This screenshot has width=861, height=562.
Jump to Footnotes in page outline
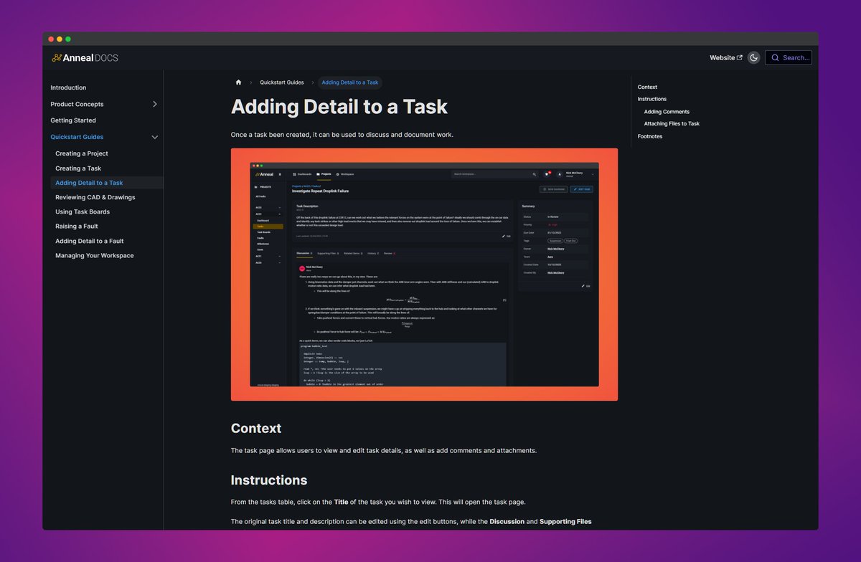tap(650, 136)
